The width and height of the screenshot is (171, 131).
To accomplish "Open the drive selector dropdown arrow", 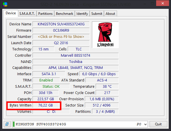I will tap(145, 124).
